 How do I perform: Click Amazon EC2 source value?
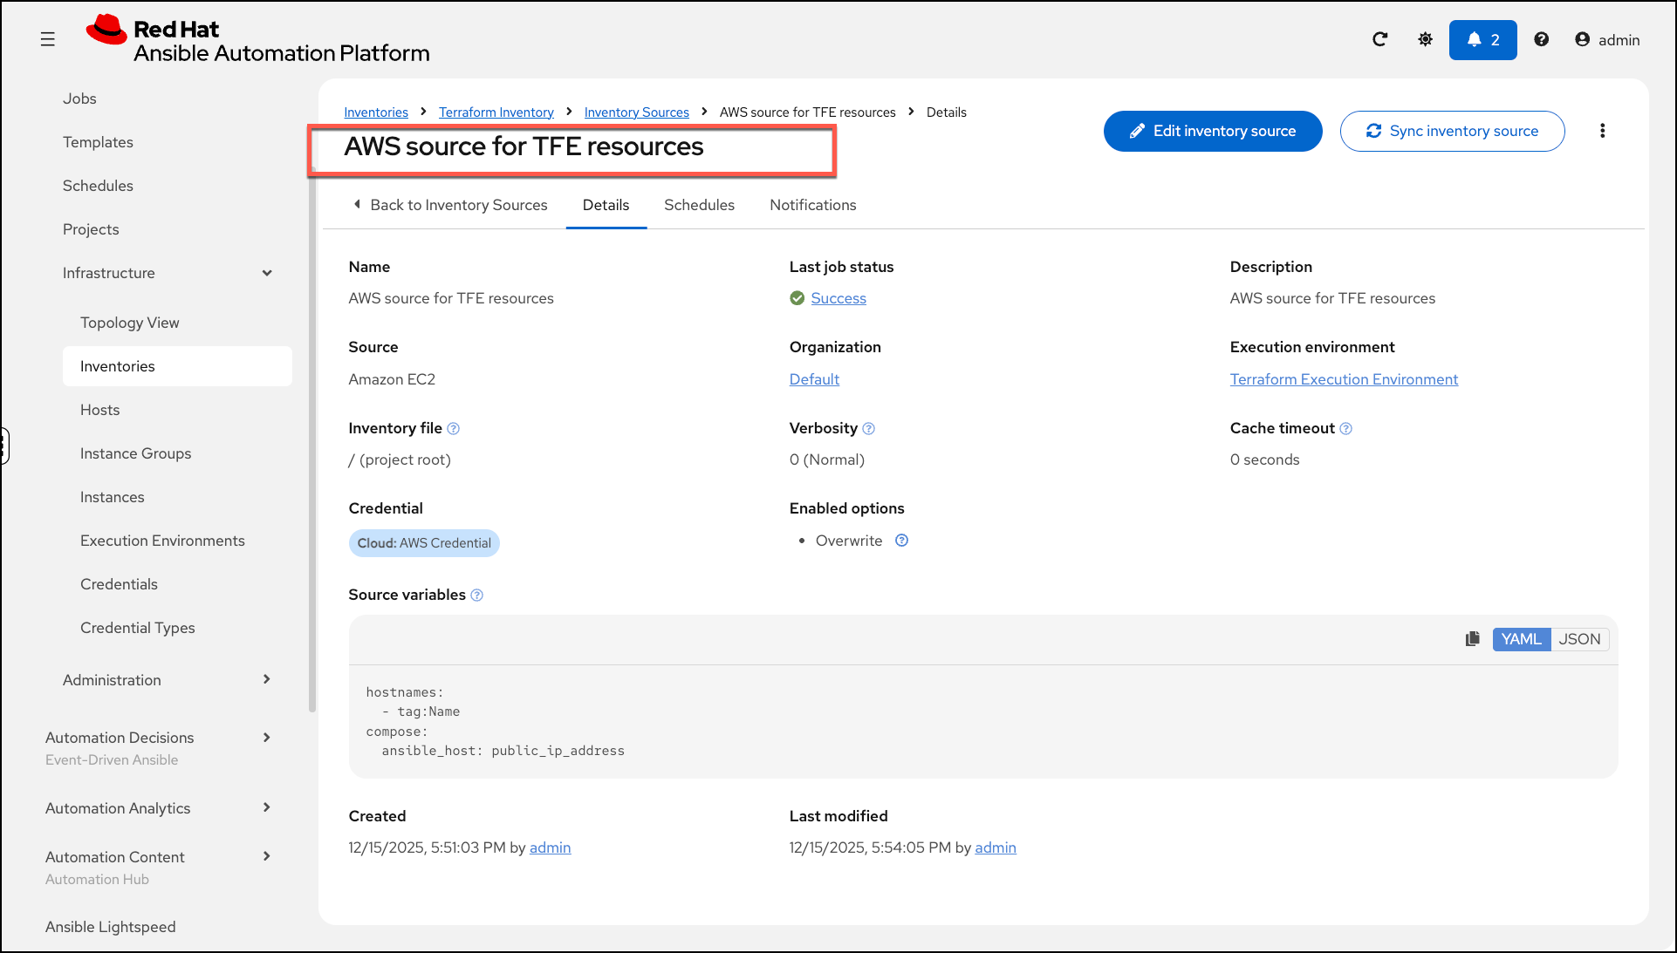392,379
